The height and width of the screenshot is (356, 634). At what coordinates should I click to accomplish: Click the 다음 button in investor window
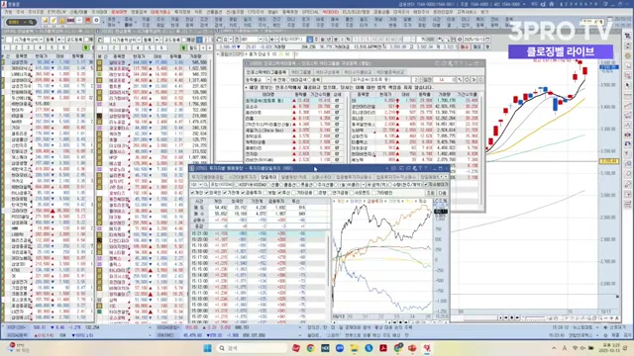coord(442,193)
